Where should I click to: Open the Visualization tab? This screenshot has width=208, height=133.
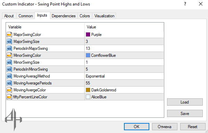[104, 16]
